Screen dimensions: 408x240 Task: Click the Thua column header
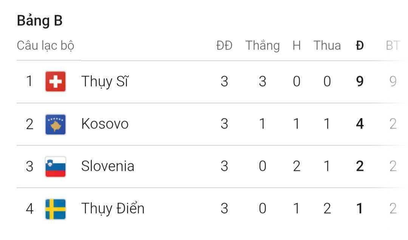click(x=327, y=46)
